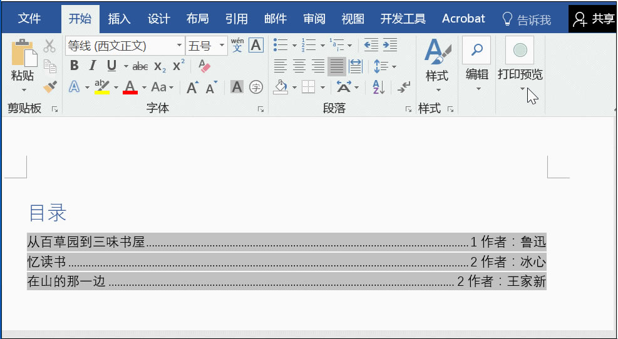The image size is (618, 339).
Task: Apply strikethrough abc formatting
Action: click(140, 66)
